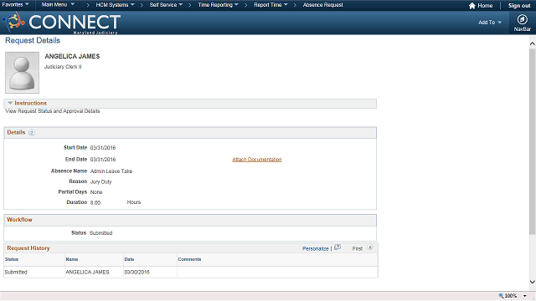Open the Main Menu dropdown
Viewport: 536px width, 301px height.
coord(58,5)
